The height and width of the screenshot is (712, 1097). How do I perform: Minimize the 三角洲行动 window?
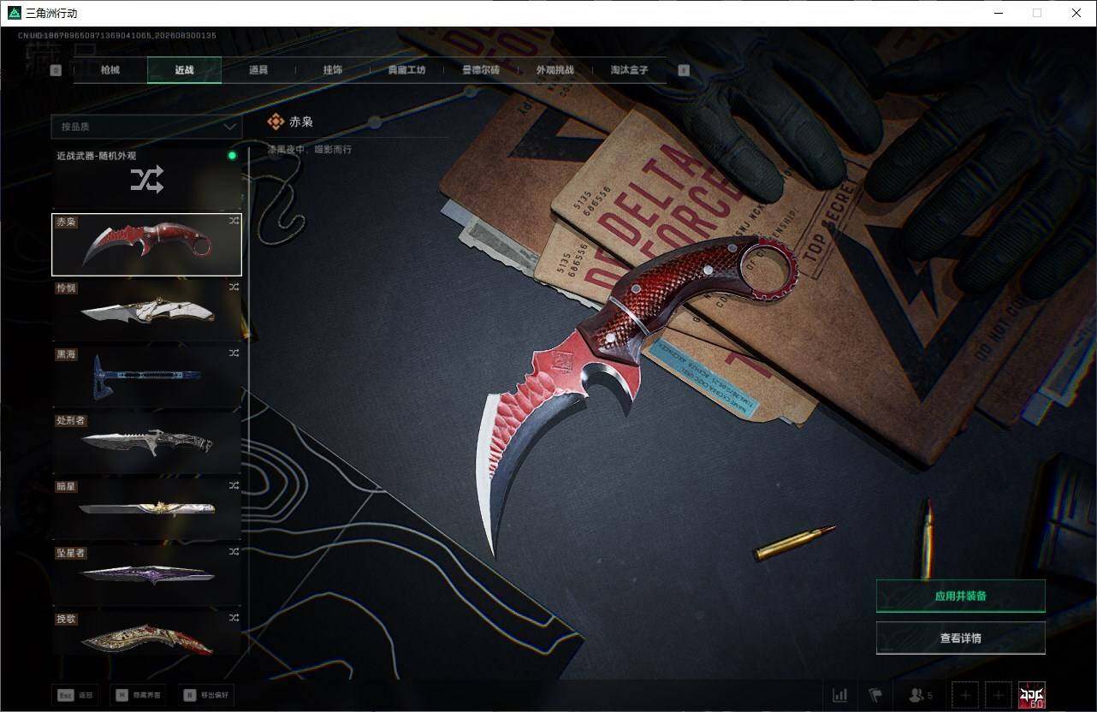pyautogui.click(x=998, y=13)
